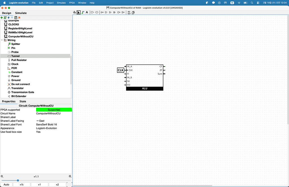The image size is (289, 187).
Task: Select the Text tool (A icon)
Action: coord(87,12)
